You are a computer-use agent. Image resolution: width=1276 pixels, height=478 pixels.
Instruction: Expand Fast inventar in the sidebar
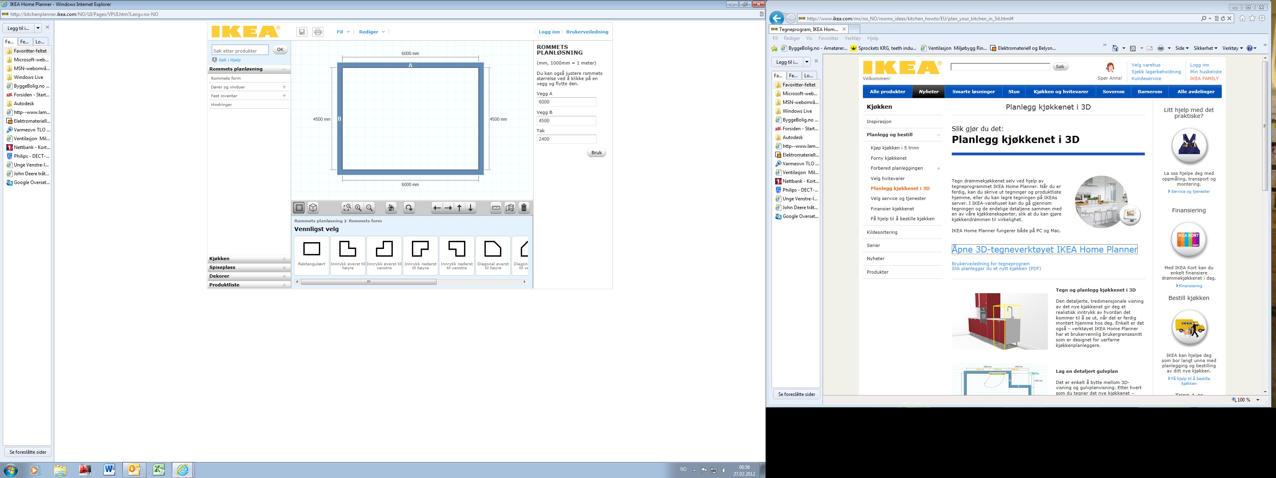tap(249, 96)
